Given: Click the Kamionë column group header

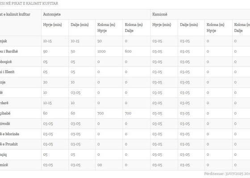Looking at the screenshot, I should point(160,14).
